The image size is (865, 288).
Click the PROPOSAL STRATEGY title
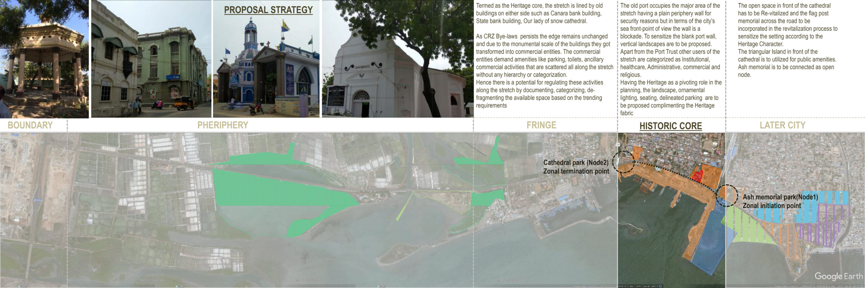(x=268, y=10)
